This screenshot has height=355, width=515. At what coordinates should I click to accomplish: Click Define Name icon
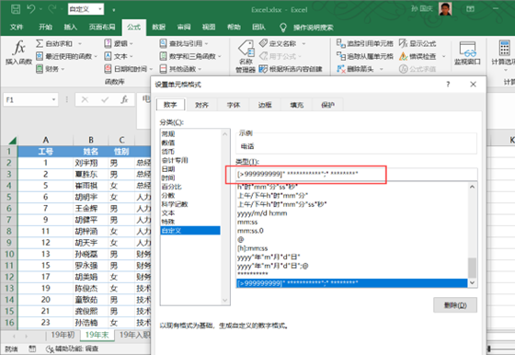click(263, 43)
